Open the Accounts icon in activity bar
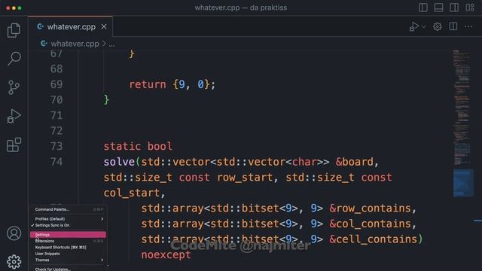Screen dimensions: 482x271 14,233
